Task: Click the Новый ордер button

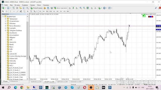Action: pyautogui.click(x=36, y=8)
